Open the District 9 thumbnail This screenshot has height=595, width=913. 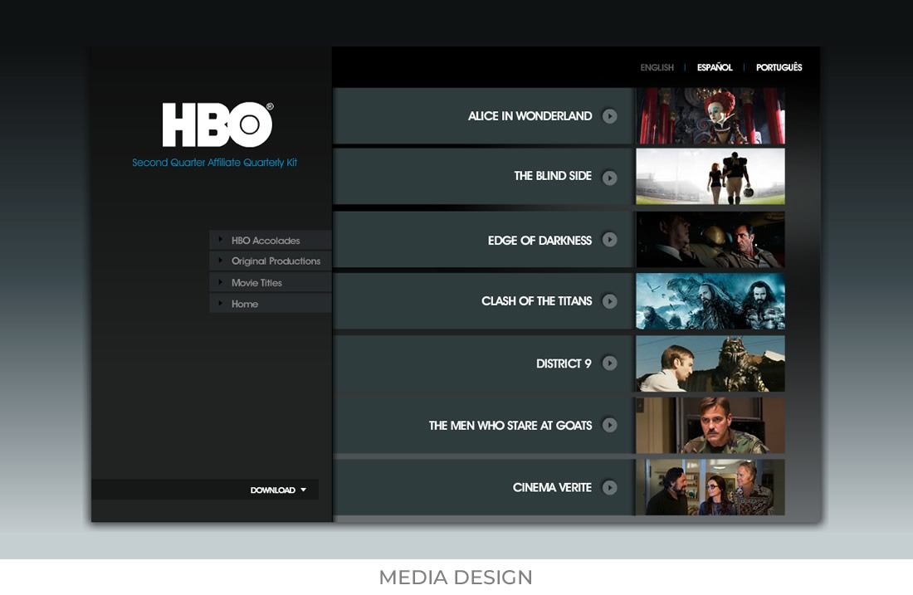click(710, 363)
